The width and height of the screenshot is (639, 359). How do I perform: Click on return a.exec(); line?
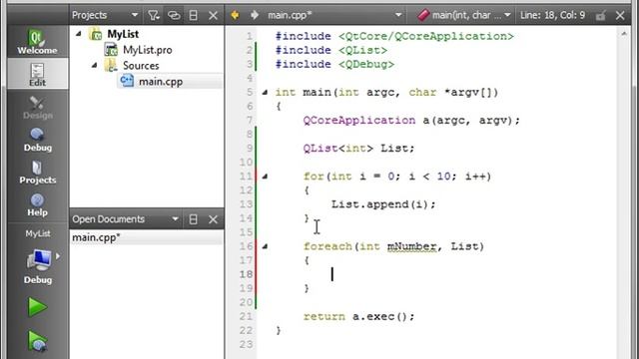coord(358,317)
